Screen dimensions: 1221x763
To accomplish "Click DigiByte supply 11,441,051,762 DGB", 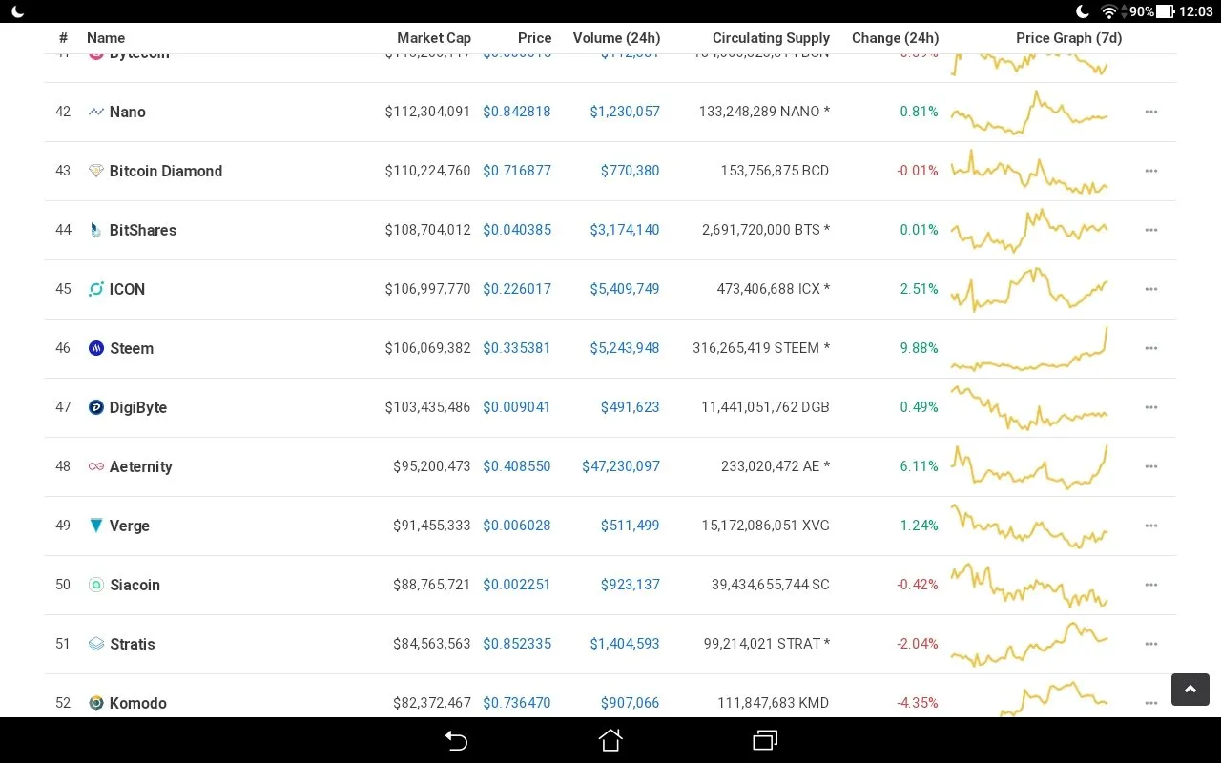I will pyautogui.click(x=766, y=407).
